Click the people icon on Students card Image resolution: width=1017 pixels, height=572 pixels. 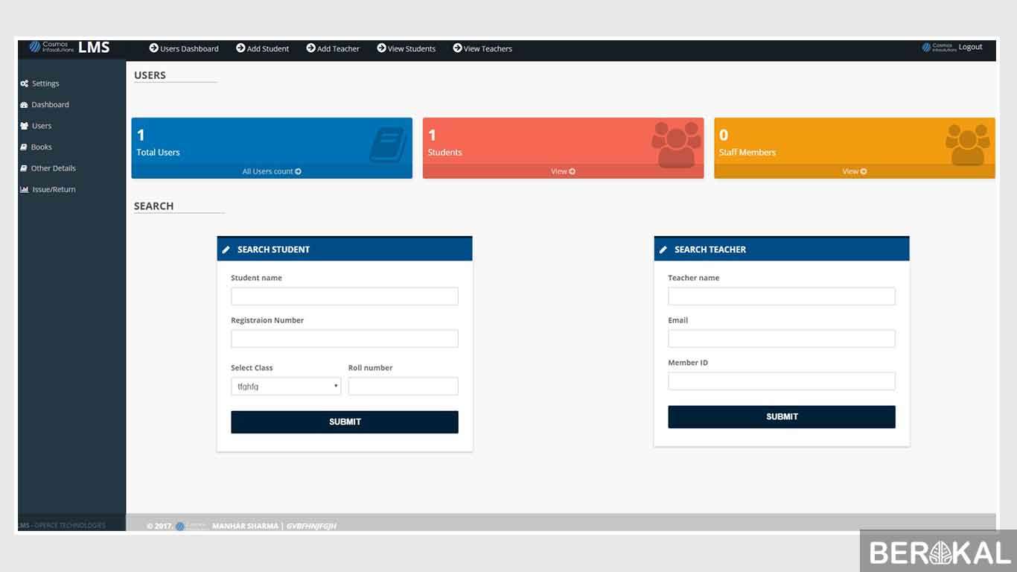676,144
